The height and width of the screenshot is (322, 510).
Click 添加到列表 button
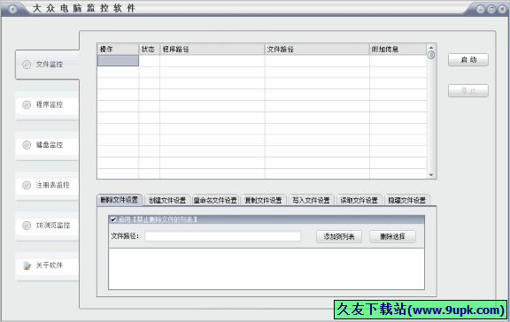(339, 236)
